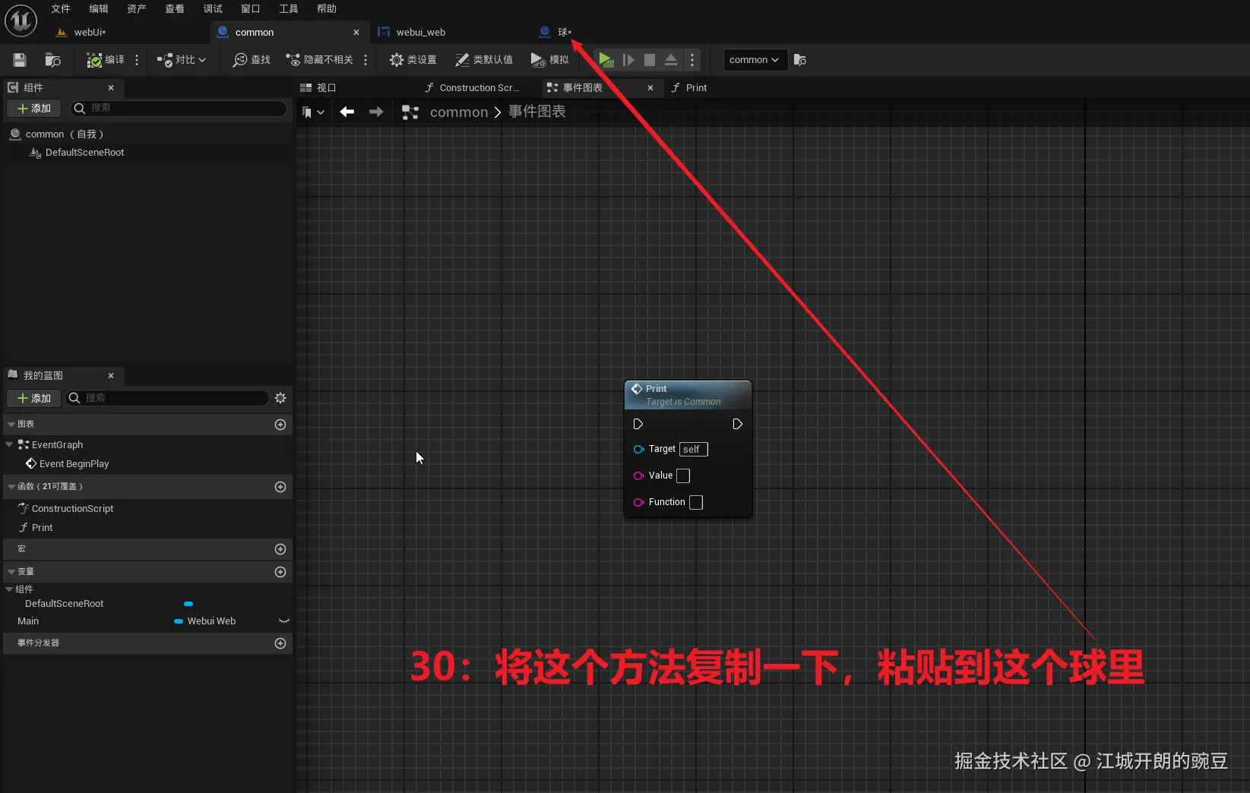Open the common debug object dropdown

tap(754, 60)
